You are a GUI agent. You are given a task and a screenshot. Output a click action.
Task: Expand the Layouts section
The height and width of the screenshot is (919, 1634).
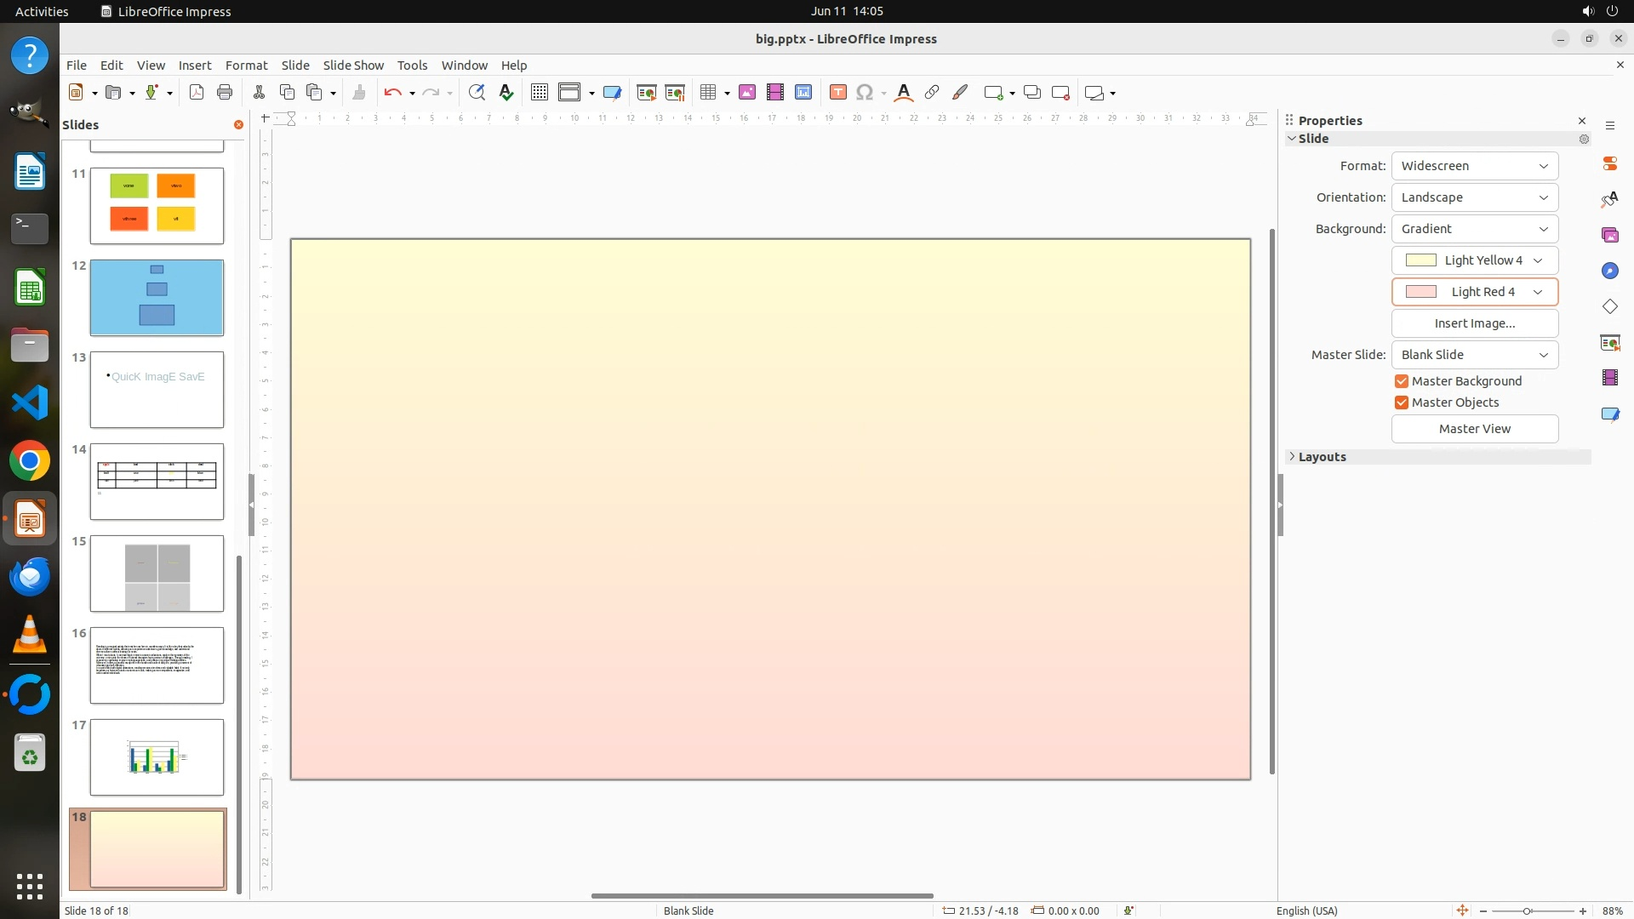1322,457
